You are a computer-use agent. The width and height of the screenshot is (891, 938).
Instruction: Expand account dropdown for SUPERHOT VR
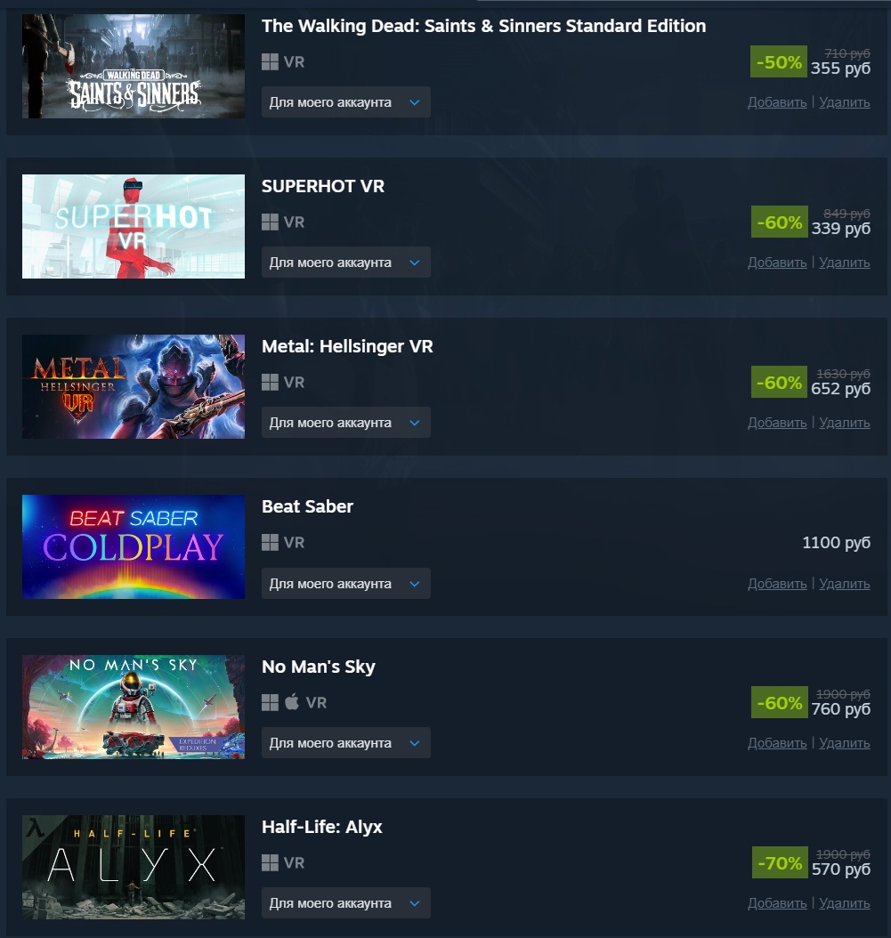click(346, 263)
